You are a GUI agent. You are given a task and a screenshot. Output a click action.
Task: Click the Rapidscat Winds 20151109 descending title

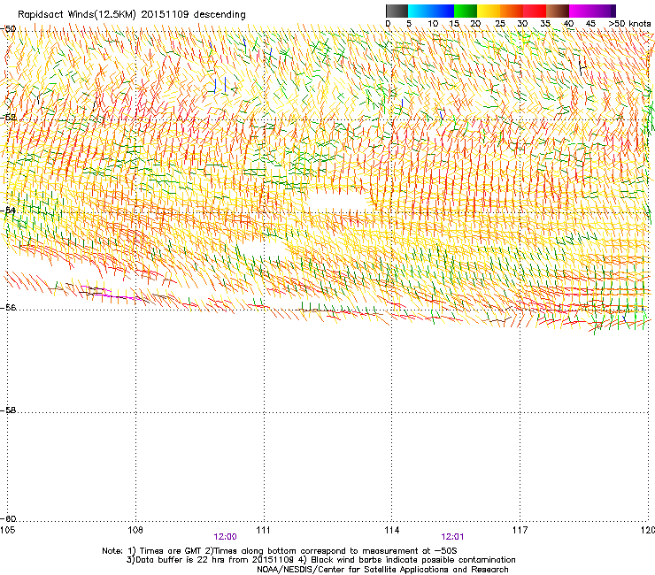pos(132,14)
